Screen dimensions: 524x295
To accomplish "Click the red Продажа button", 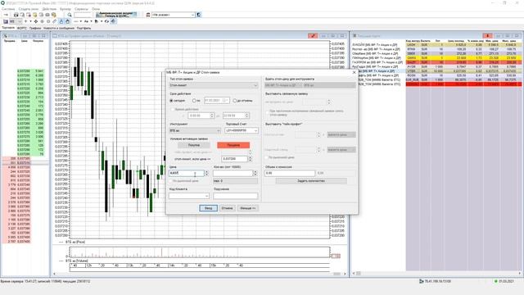I will tap(233, 145).
